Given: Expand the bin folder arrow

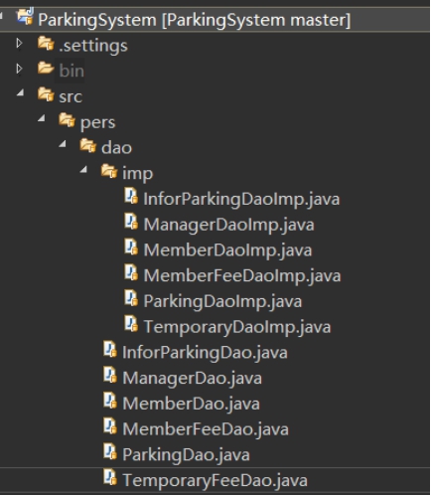Looking at the screenshot, I should [19, 69].
